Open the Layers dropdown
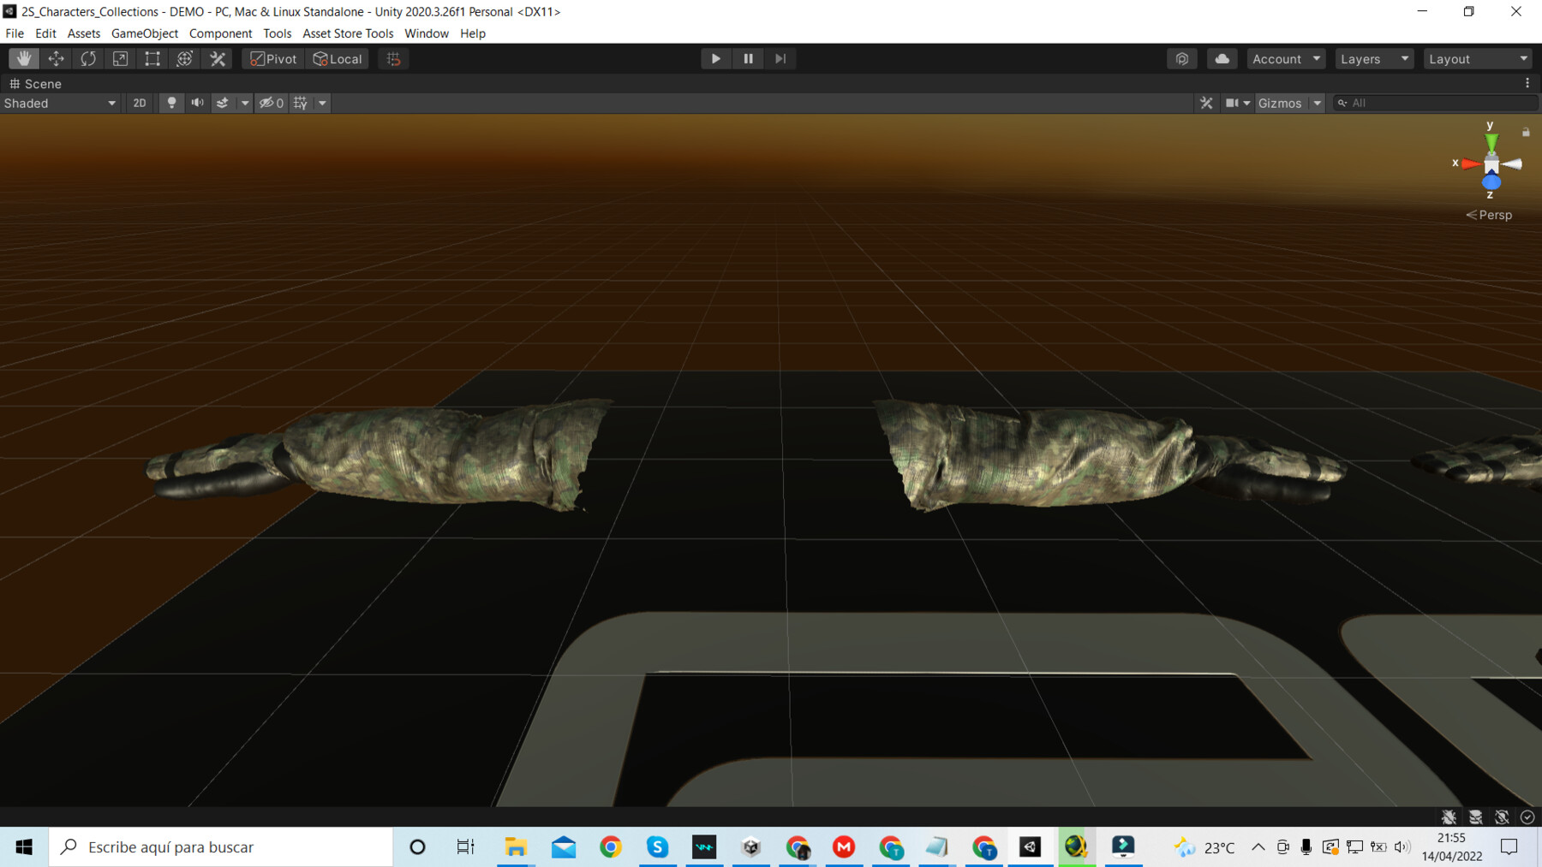Image resolution: width=1542 pixels, height=867 pixels. pyautogui.click(x=1374, y=58)
